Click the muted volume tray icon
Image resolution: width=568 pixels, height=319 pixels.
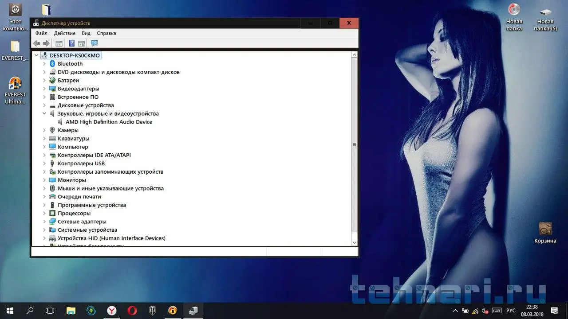(x=485, y=311)
